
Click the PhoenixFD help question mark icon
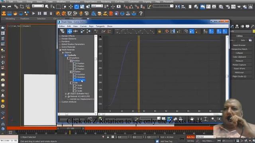[x=141, y=14]
